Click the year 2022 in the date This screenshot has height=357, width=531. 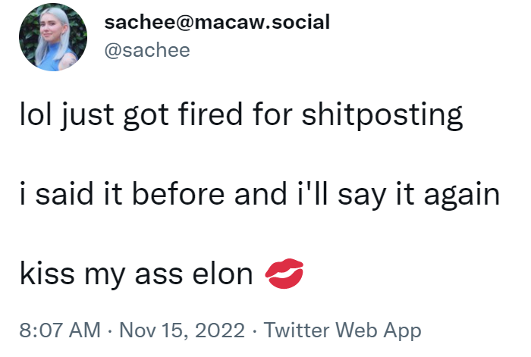coord(225,330)
